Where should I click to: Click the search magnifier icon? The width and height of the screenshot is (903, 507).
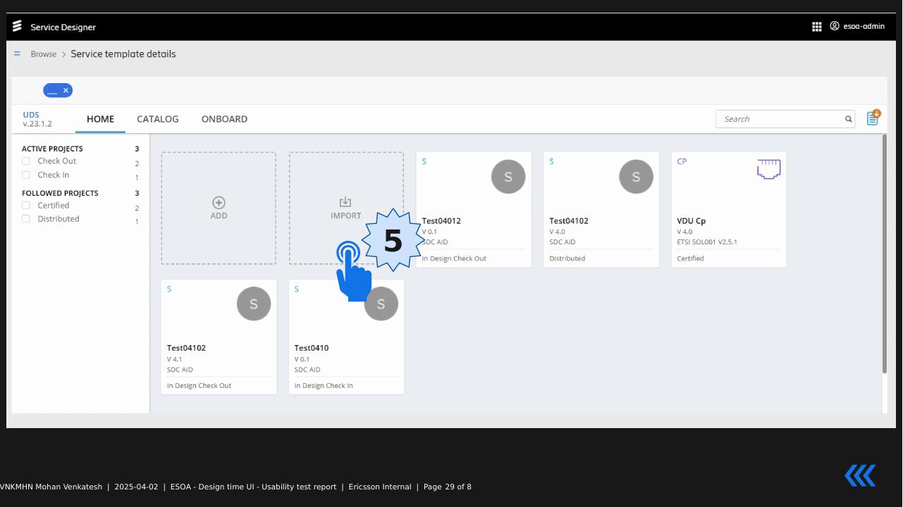[849, 119]
